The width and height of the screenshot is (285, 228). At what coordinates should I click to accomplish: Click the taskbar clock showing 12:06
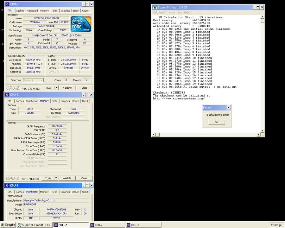tap(276, 225)
